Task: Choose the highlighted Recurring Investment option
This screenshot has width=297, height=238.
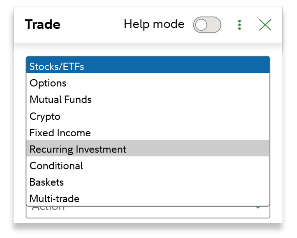Action: click(78, 149)
